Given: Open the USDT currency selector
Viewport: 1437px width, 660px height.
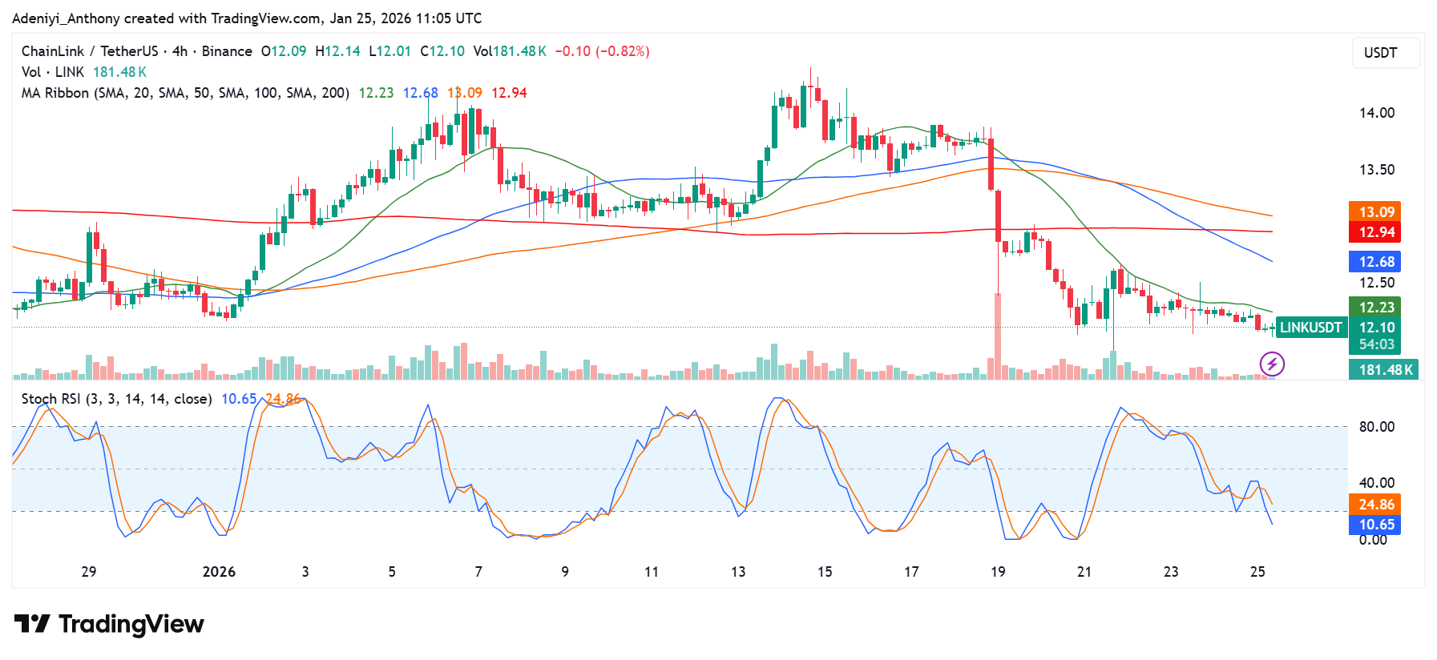Looking at the screenshot, I should [x=1386, y=53].
